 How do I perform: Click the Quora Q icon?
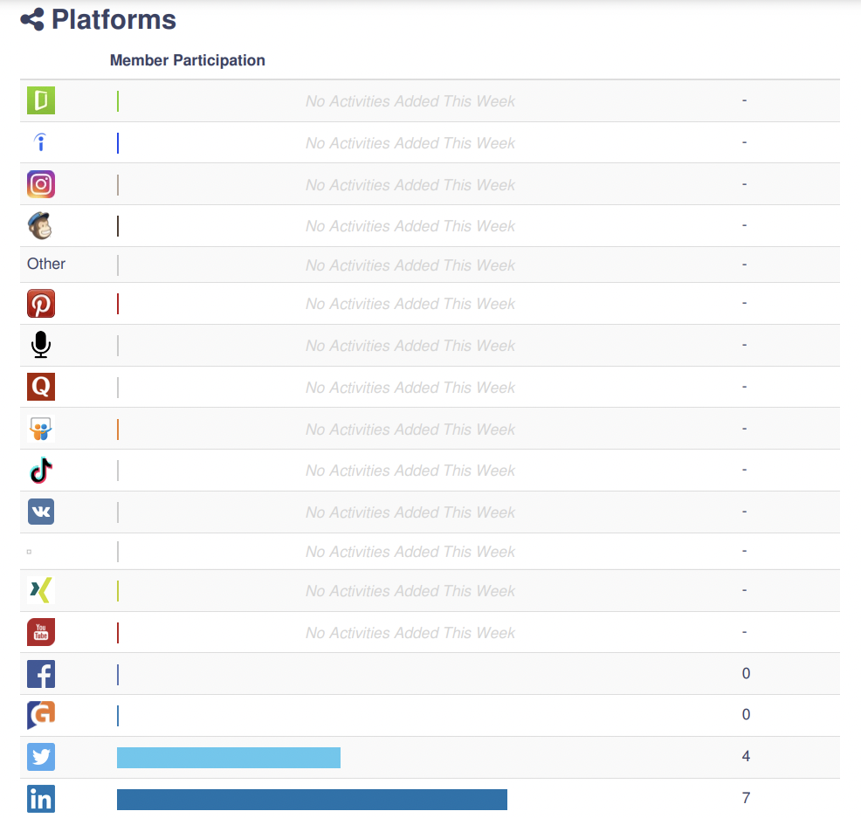point(41,387)
